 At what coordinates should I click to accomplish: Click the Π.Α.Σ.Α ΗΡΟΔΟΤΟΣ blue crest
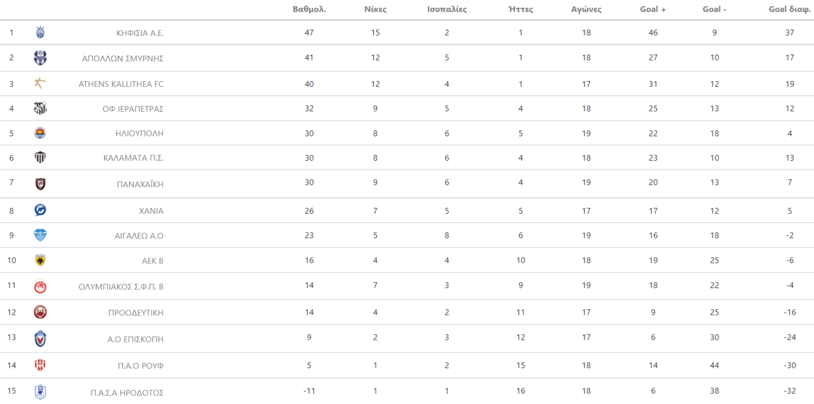point(40,392)
